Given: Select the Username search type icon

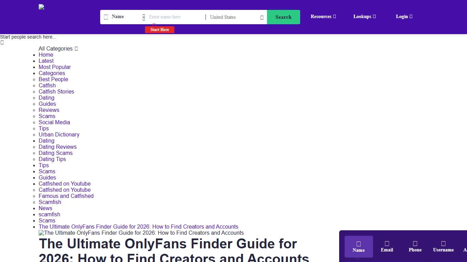Looking at the screenshot, I should tap(443, 243).
